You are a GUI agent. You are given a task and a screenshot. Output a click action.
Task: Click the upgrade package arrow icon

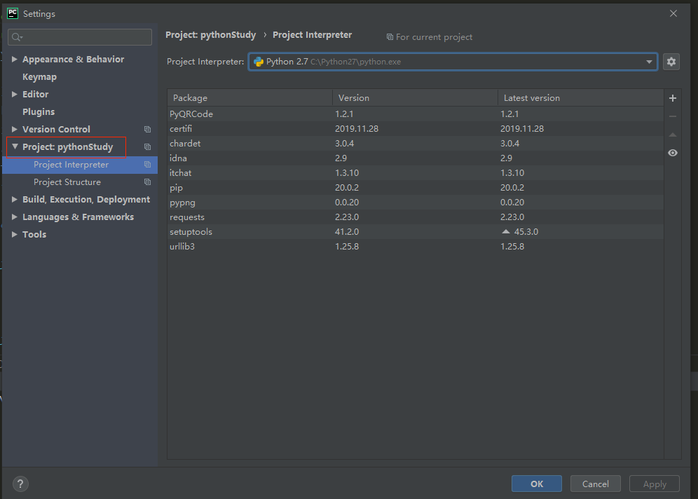click(x=673, y=135)
